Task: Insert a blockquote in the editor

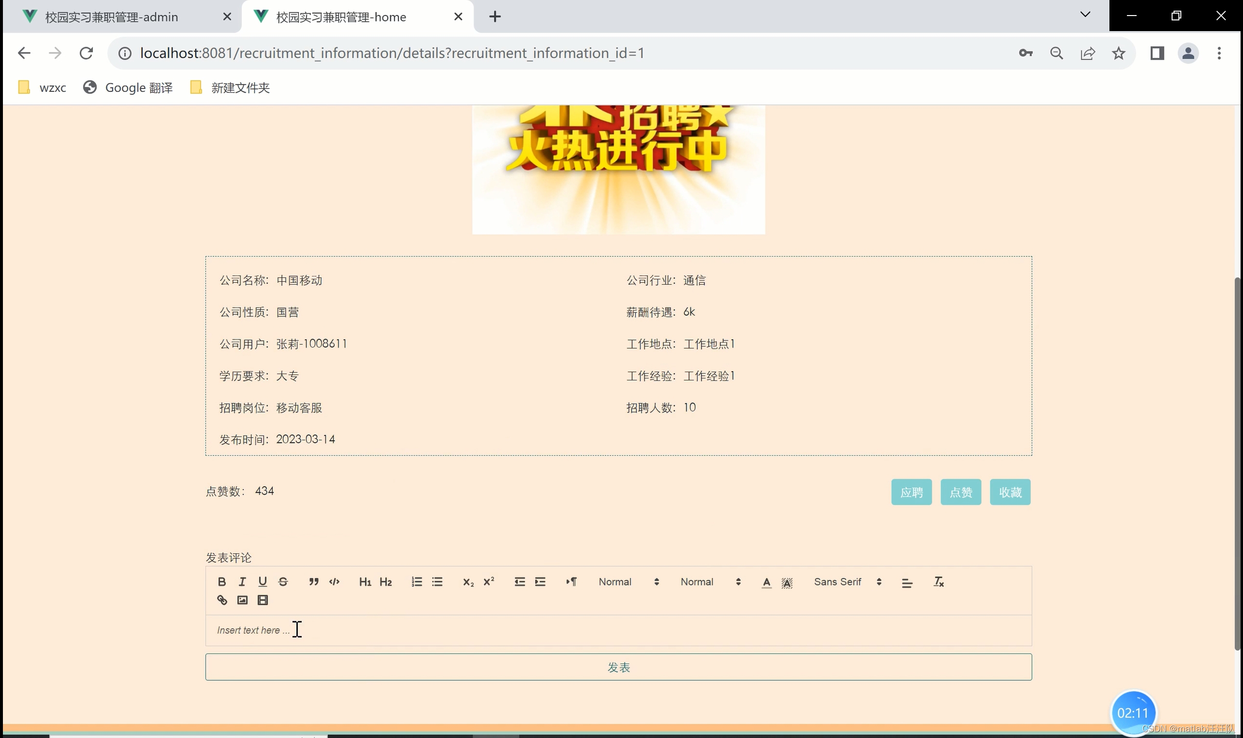Action: coord(313,582)
